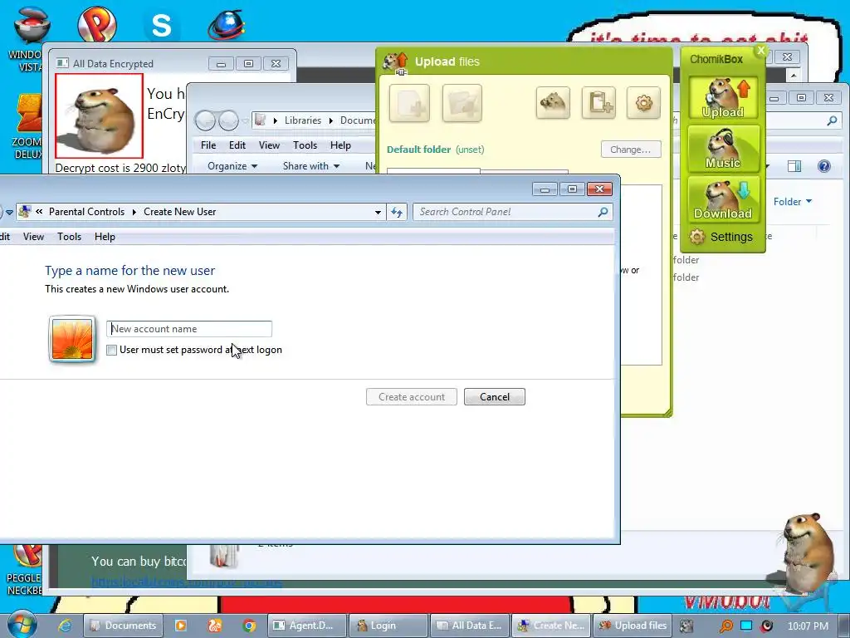The height and width of the screenshot is (638, 850).
Task: Click the Explorer search magnifier icon
Action: pos(832,121)
